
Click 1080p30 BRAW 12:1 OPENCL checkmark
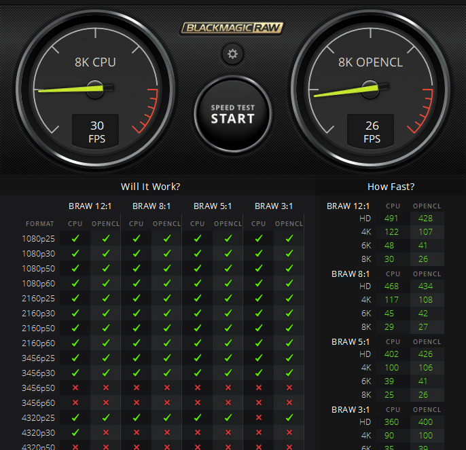click(x=106, y=253)
